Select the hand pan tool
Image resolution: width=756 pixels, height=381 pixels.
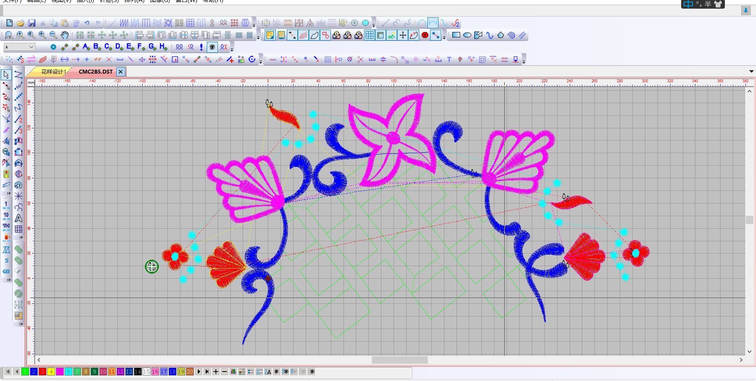65,35
